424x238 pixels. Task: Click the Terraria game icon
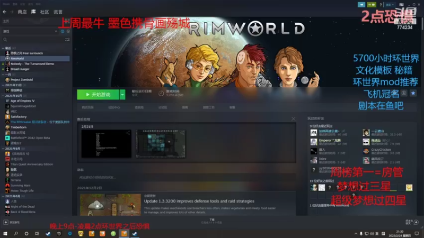(7, 180)
